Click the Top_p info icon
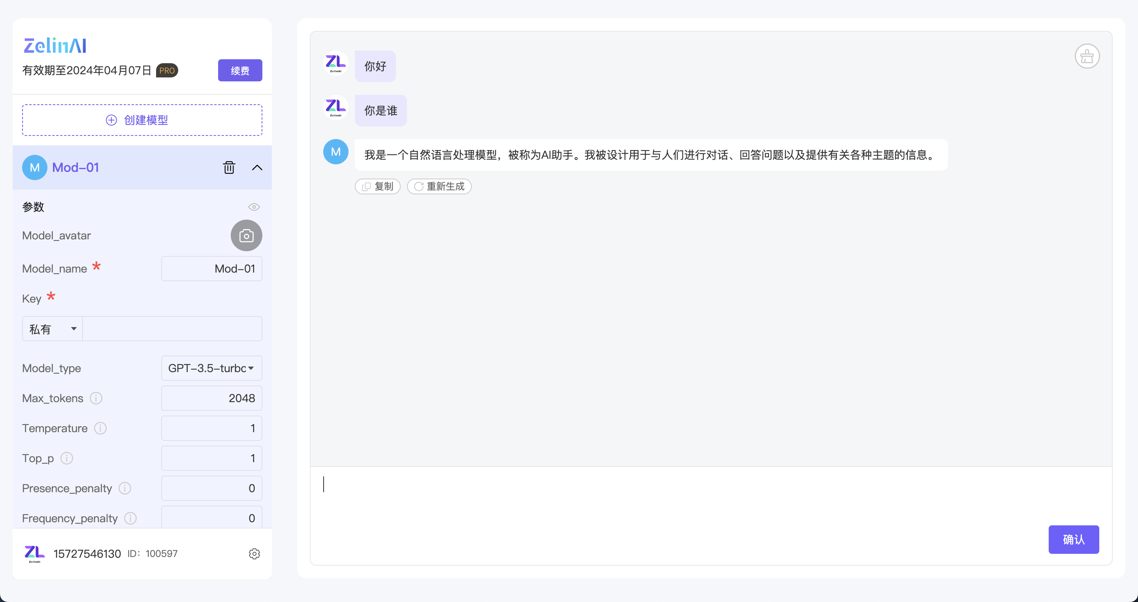Viewport: 1138px width, 602px height. click(x=67, y=458)
